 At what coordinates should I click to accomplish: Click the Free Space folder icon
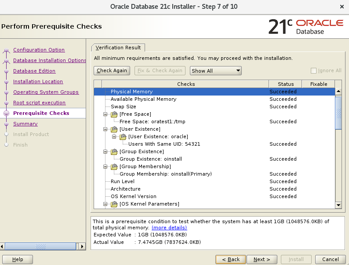coord(114,114)
